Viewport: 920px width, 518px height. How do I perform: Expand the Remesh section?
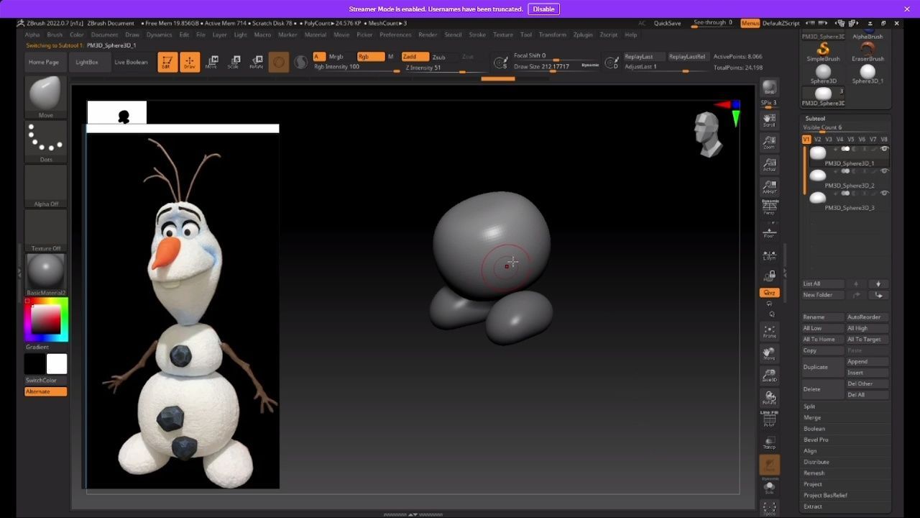click(814, 473)
